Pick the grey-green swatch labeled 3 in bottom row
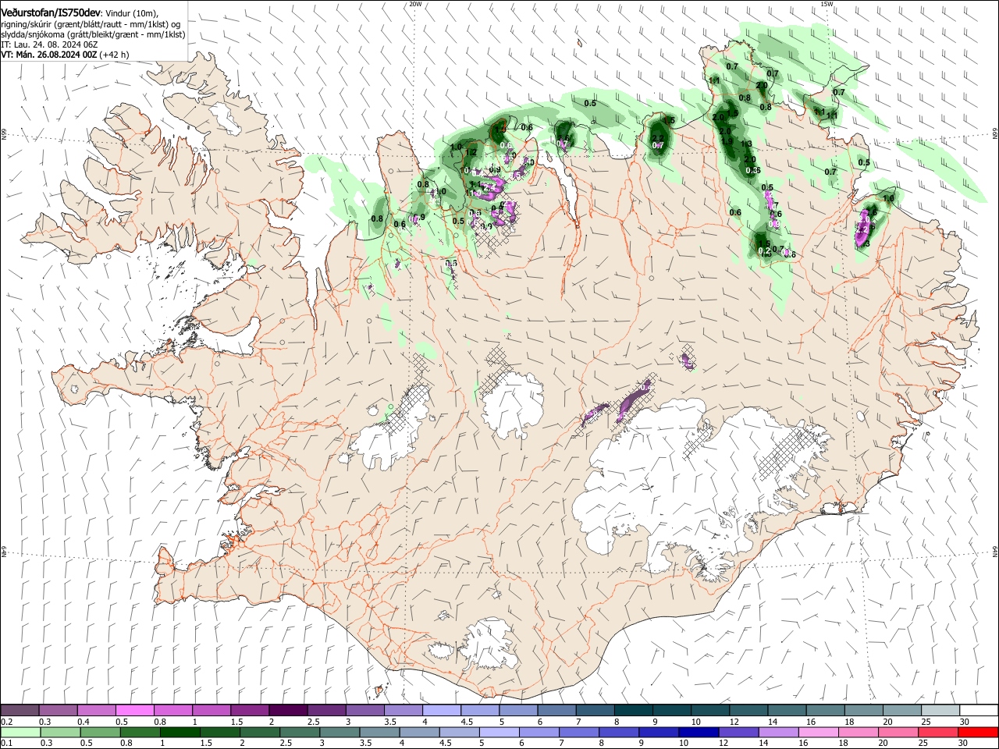Image resolution: width=999 pixels, height=749 pixels. [x=340, y=732]
